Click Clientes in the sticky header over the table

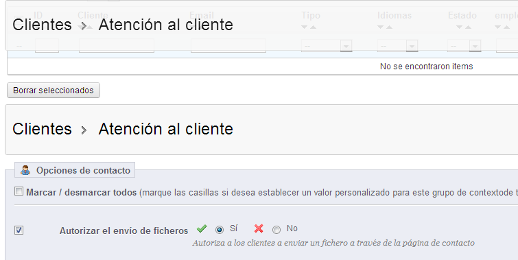(42, 25)
